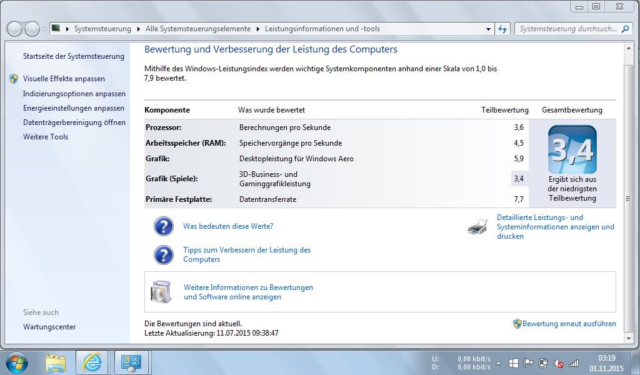The image size is (640, 375).
Task: Open Wartungscenter under Siehe auch
Action: pyautogui.click(x=49, y=327)
